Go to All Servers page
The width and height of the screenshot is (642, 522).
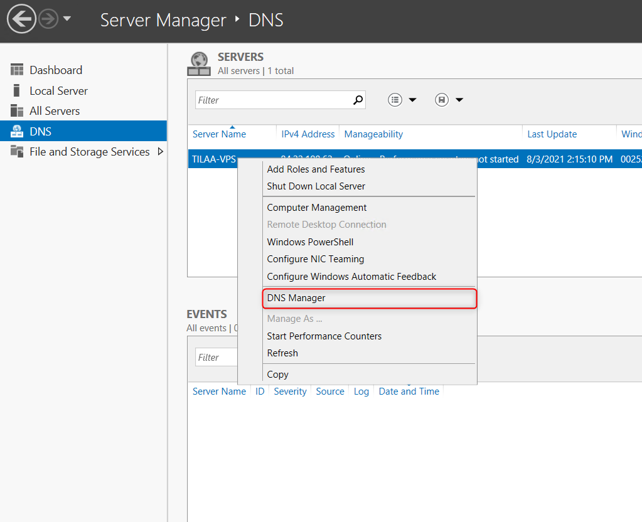point(55,111)
